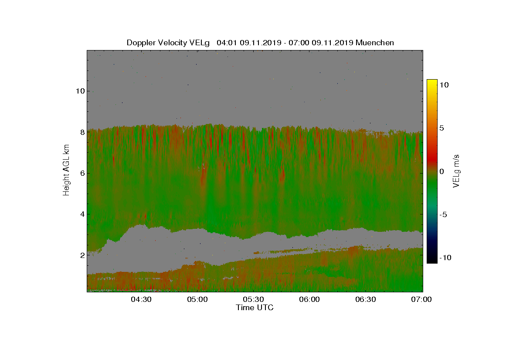523x348 pixels.
Task: Click the colorbar tick value '-10'
Action: point(445,258)
